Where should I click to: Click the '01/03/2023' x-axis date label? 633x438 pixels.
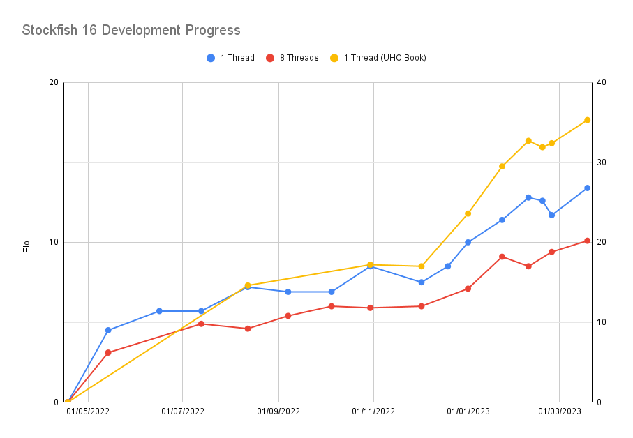[x=559, y=411]
